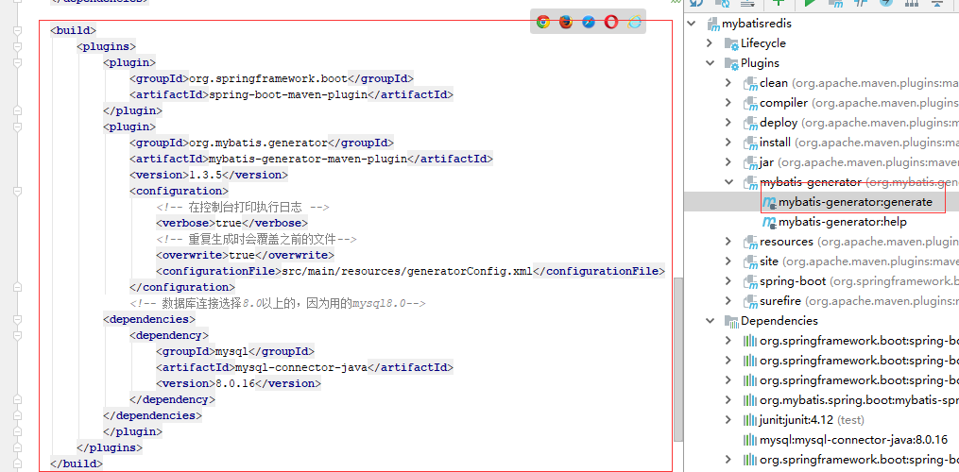The image size is (959, 472).
Task: Expand the junit:junit:4.12 dependency node
Action: click(x=728, y=419)
